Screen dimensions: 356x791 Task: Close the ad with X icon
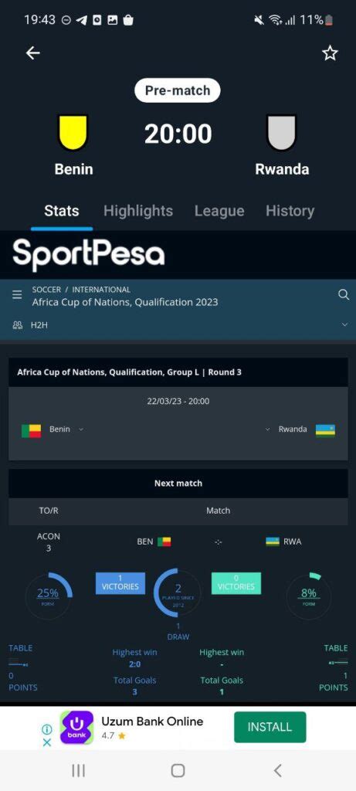click(46, 742)
